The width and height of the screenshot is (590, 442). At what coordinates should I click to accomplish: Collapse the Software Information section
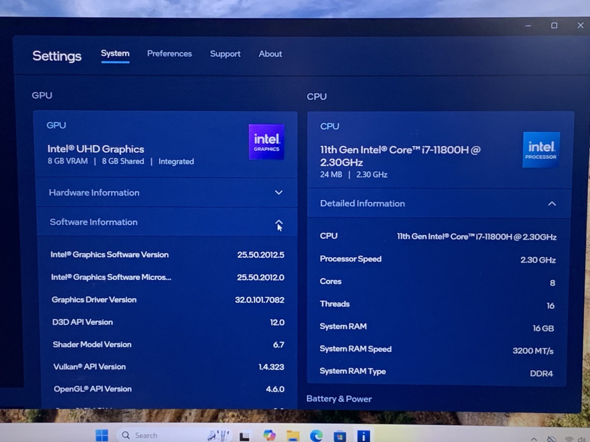click(x=166, y=222)
